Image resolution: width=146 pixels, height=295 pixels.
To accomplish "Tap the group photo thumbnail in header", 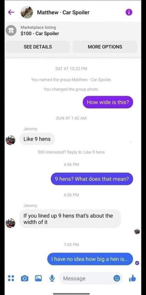I will (27, 12).
